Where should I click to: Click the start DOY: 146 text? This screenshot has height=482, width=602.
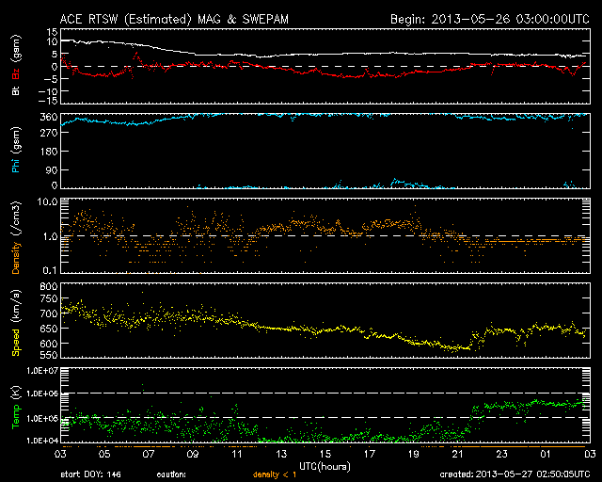click(91, 474)
